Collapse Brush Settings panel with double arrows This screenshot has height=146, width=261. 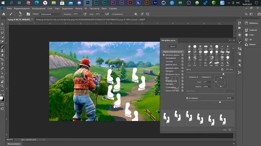coord(230,40)
